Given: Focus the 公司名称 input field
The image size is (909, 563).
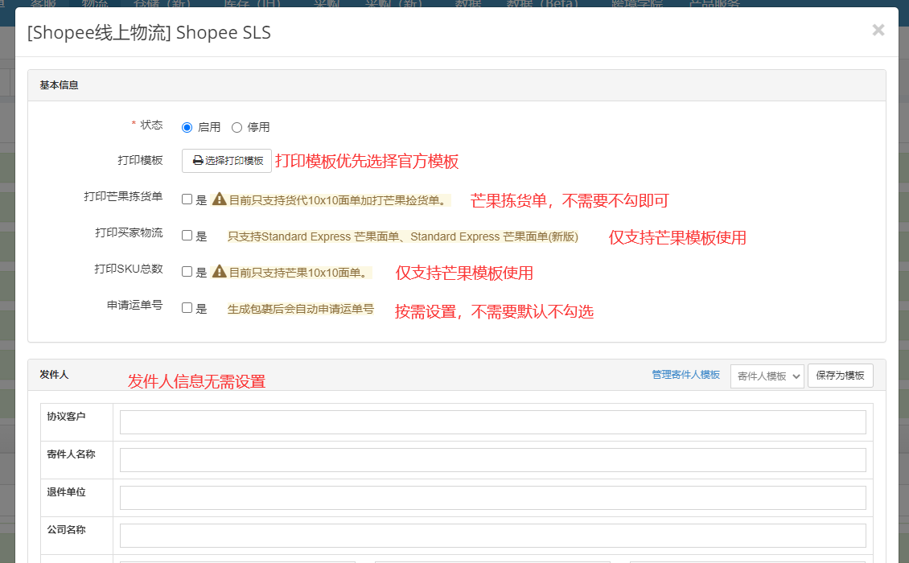Looking at the screenshot, I should pos(493,535).
